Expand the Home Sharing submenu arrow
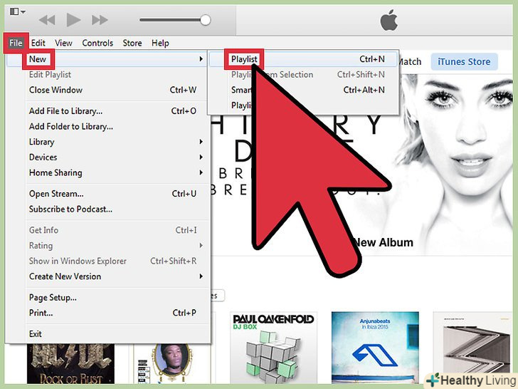The image size is (518, 389). tap(201, 172)
